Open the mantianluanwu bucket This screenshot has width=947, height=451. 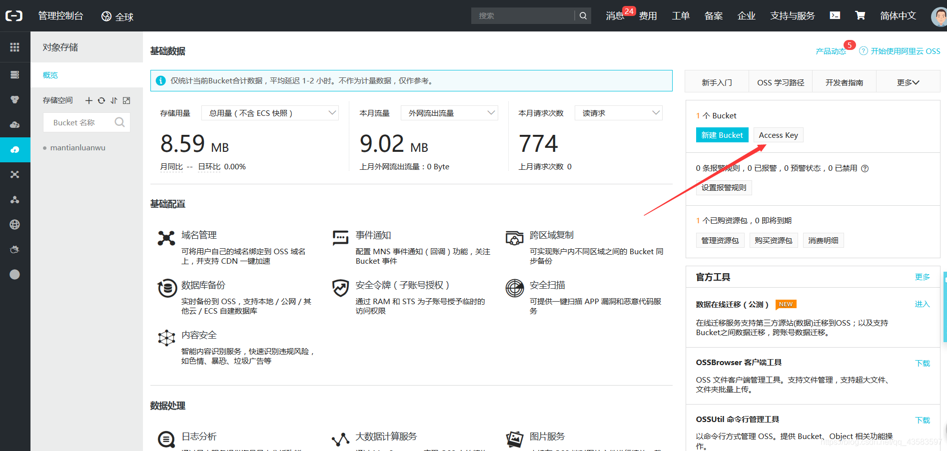coord(77,148)
